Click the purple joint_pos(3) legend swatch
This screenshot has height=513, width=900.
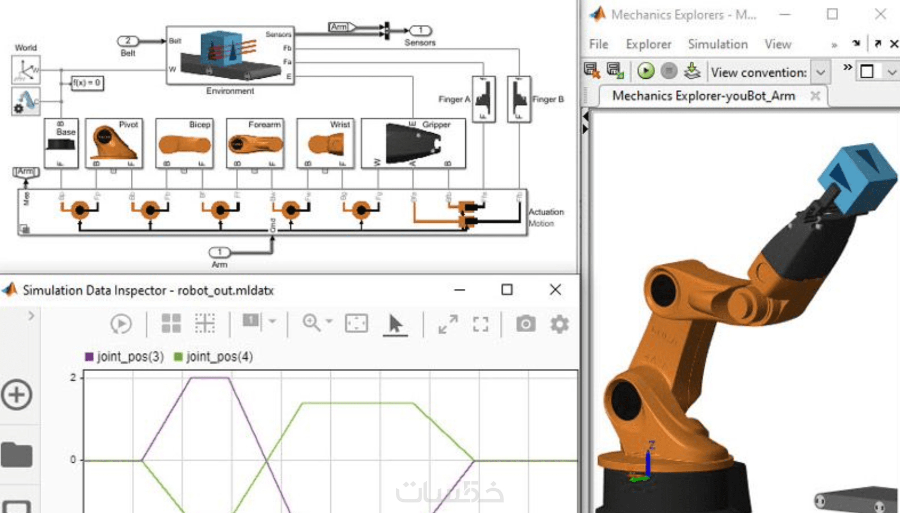[x=89, y=357]
